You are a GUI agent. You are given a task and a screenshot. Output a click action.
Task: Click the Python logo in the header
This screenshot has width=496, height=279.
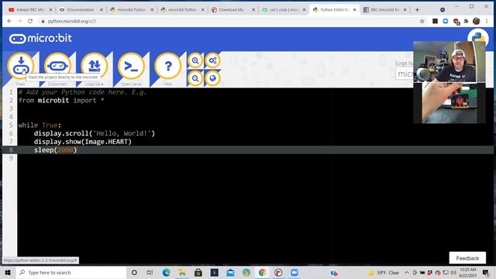tap(478, 38)
